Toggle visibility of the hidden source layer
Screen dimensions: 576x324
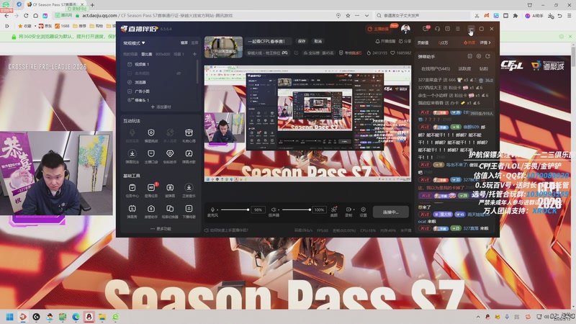pyautogui.click(x=179, y=73)
